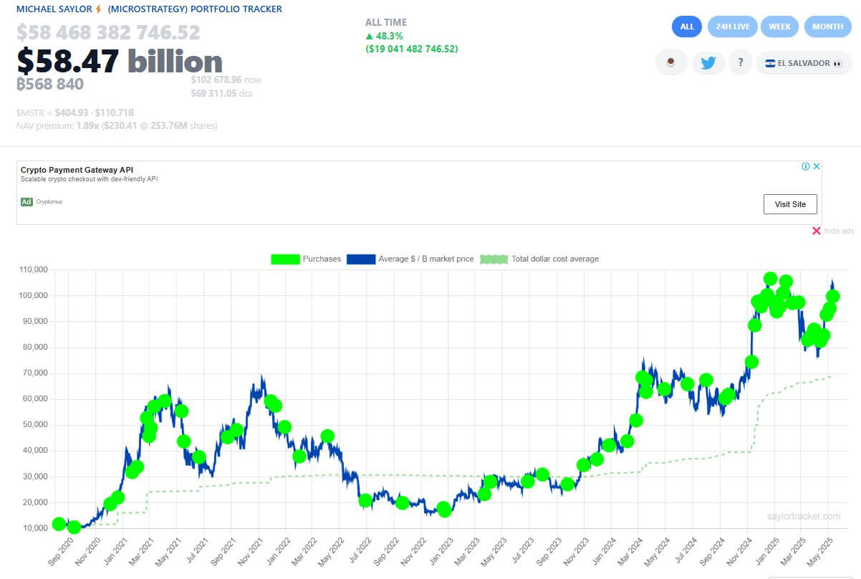This screenshot has width=861, height=579.
Task: Click the AdChoices info icon on ad
Action: [x=806, y=166]
